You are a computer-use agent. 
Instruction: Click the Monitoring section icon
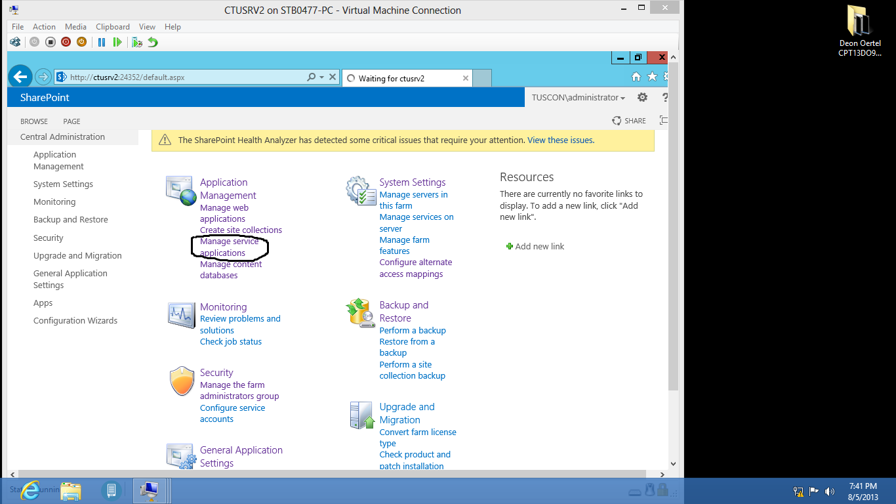[x=181, y=316]
